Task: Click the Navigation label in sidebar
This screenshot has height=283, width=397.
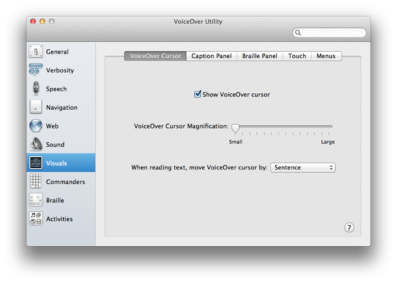Action: 62,108
